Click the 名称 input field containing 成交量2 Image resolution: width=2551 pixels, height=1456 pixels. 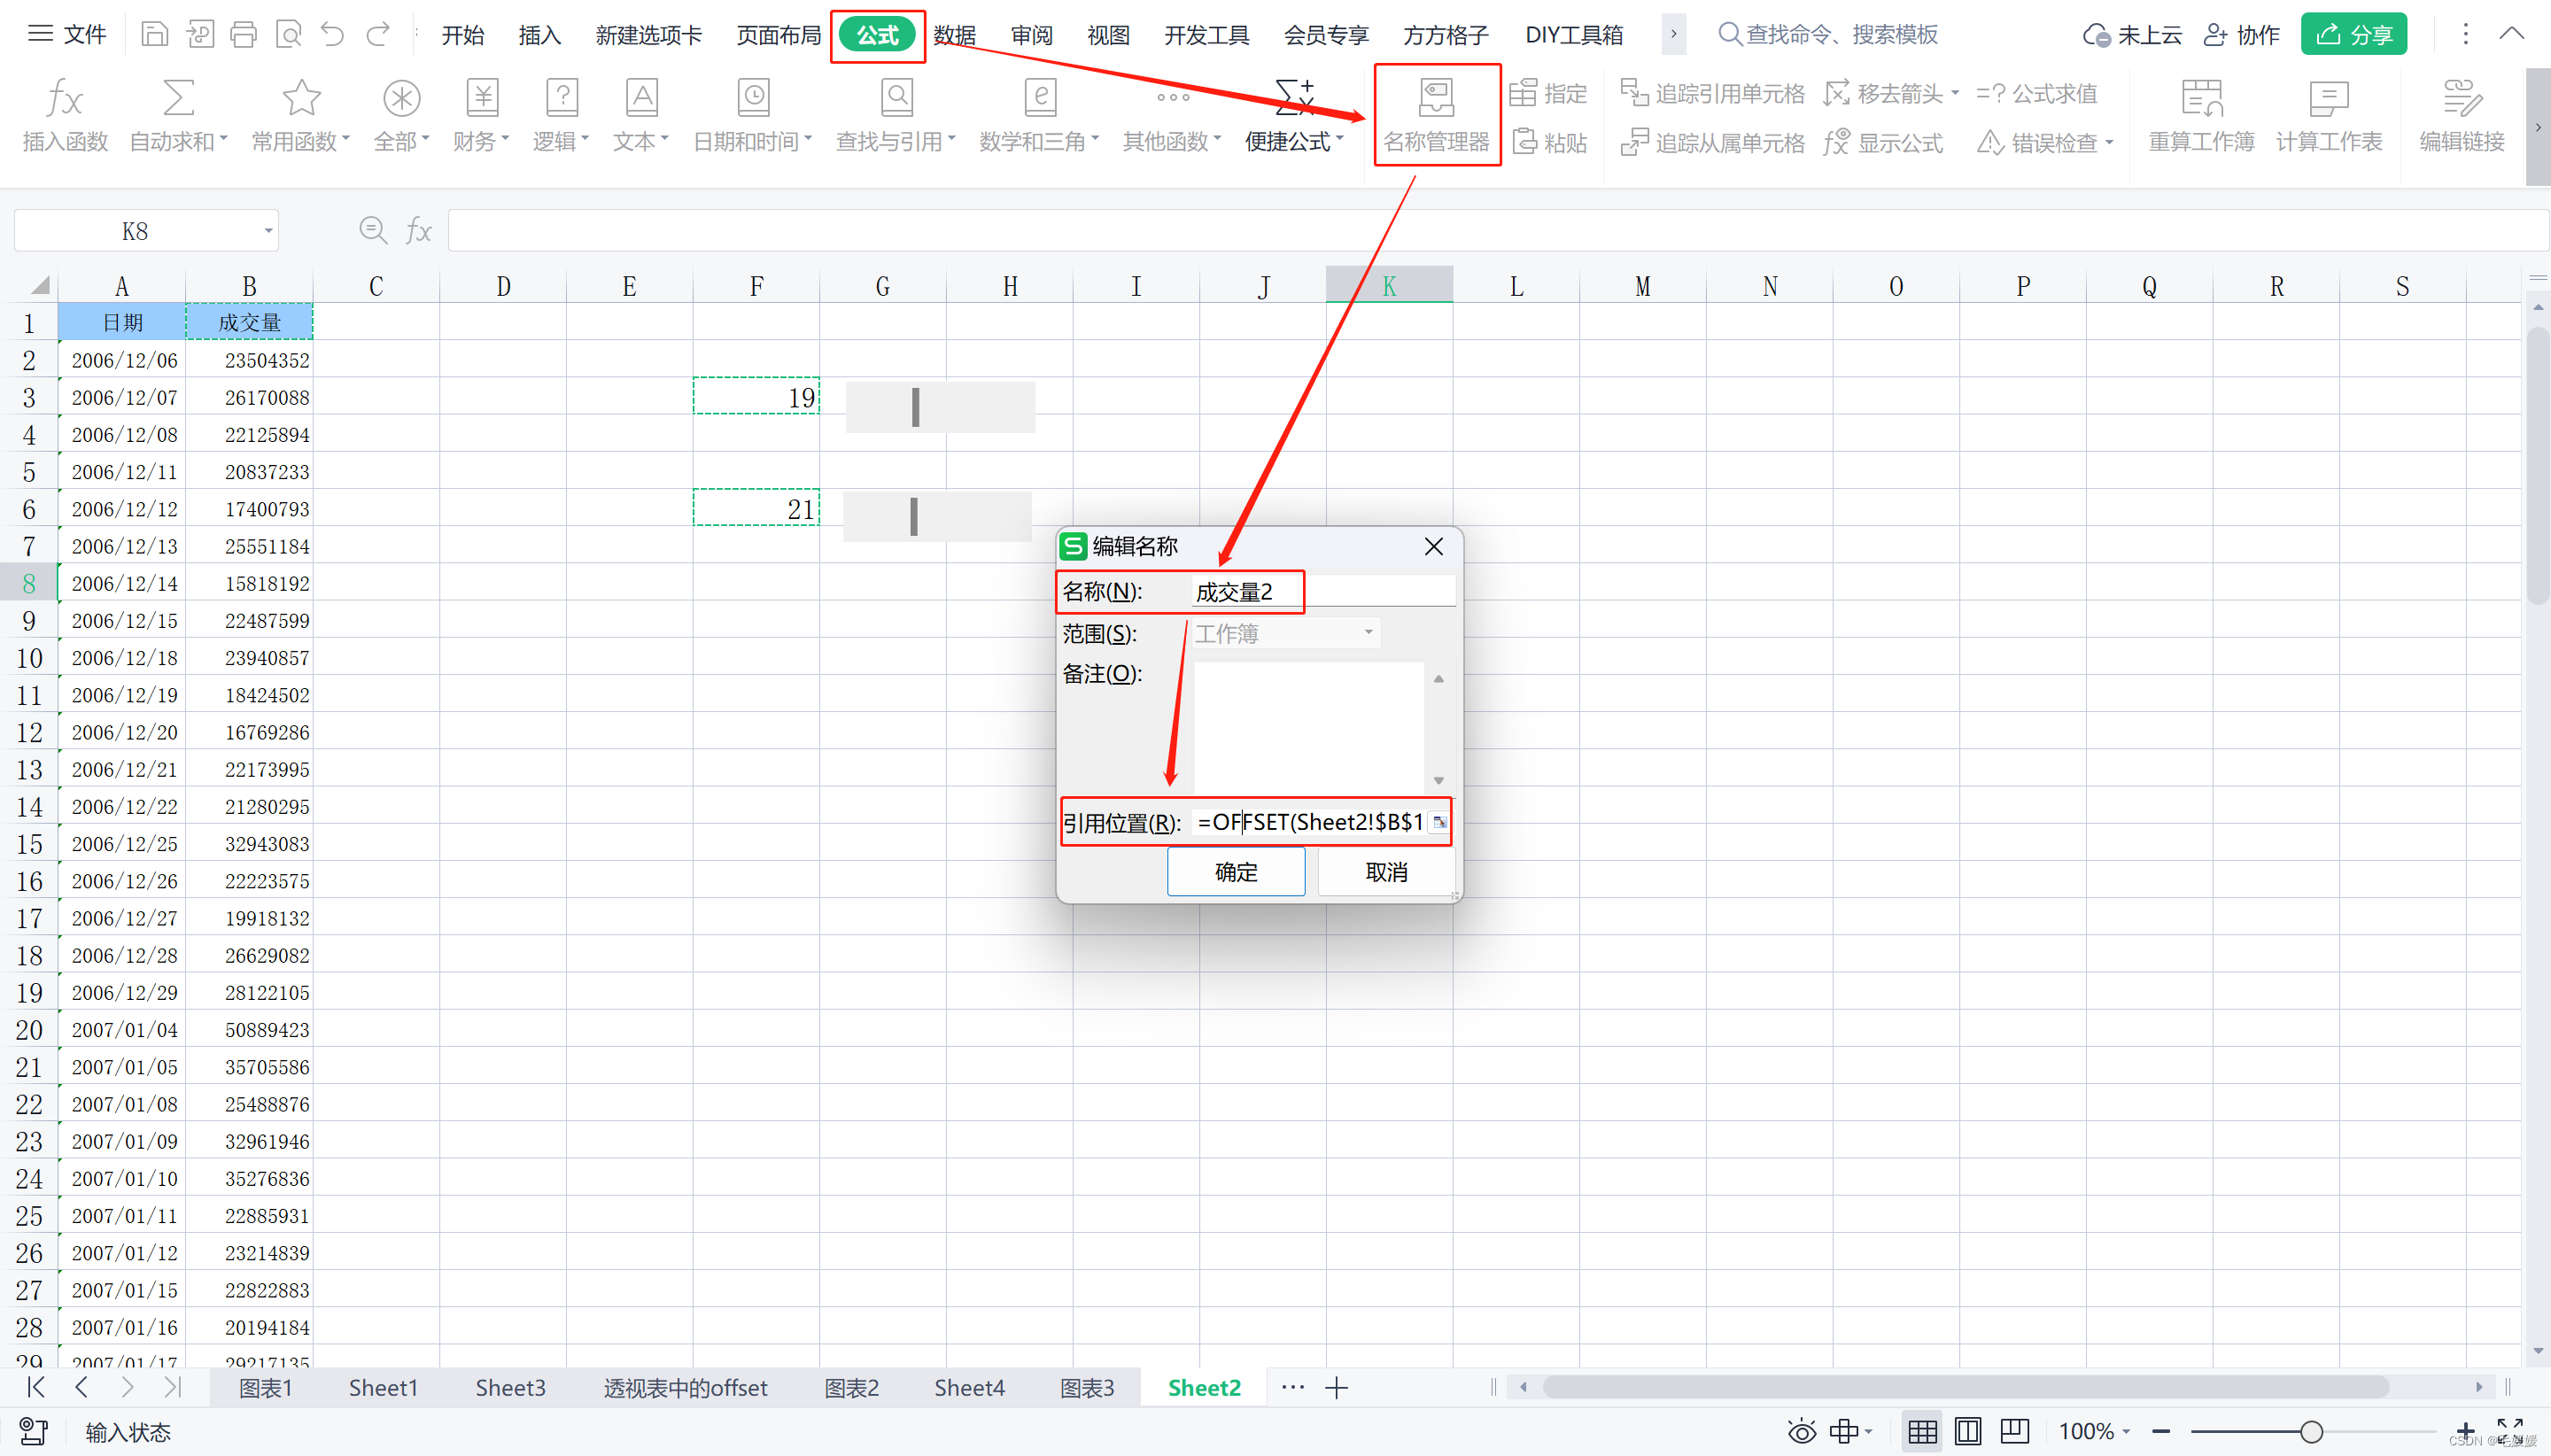tap(1323, 591)
